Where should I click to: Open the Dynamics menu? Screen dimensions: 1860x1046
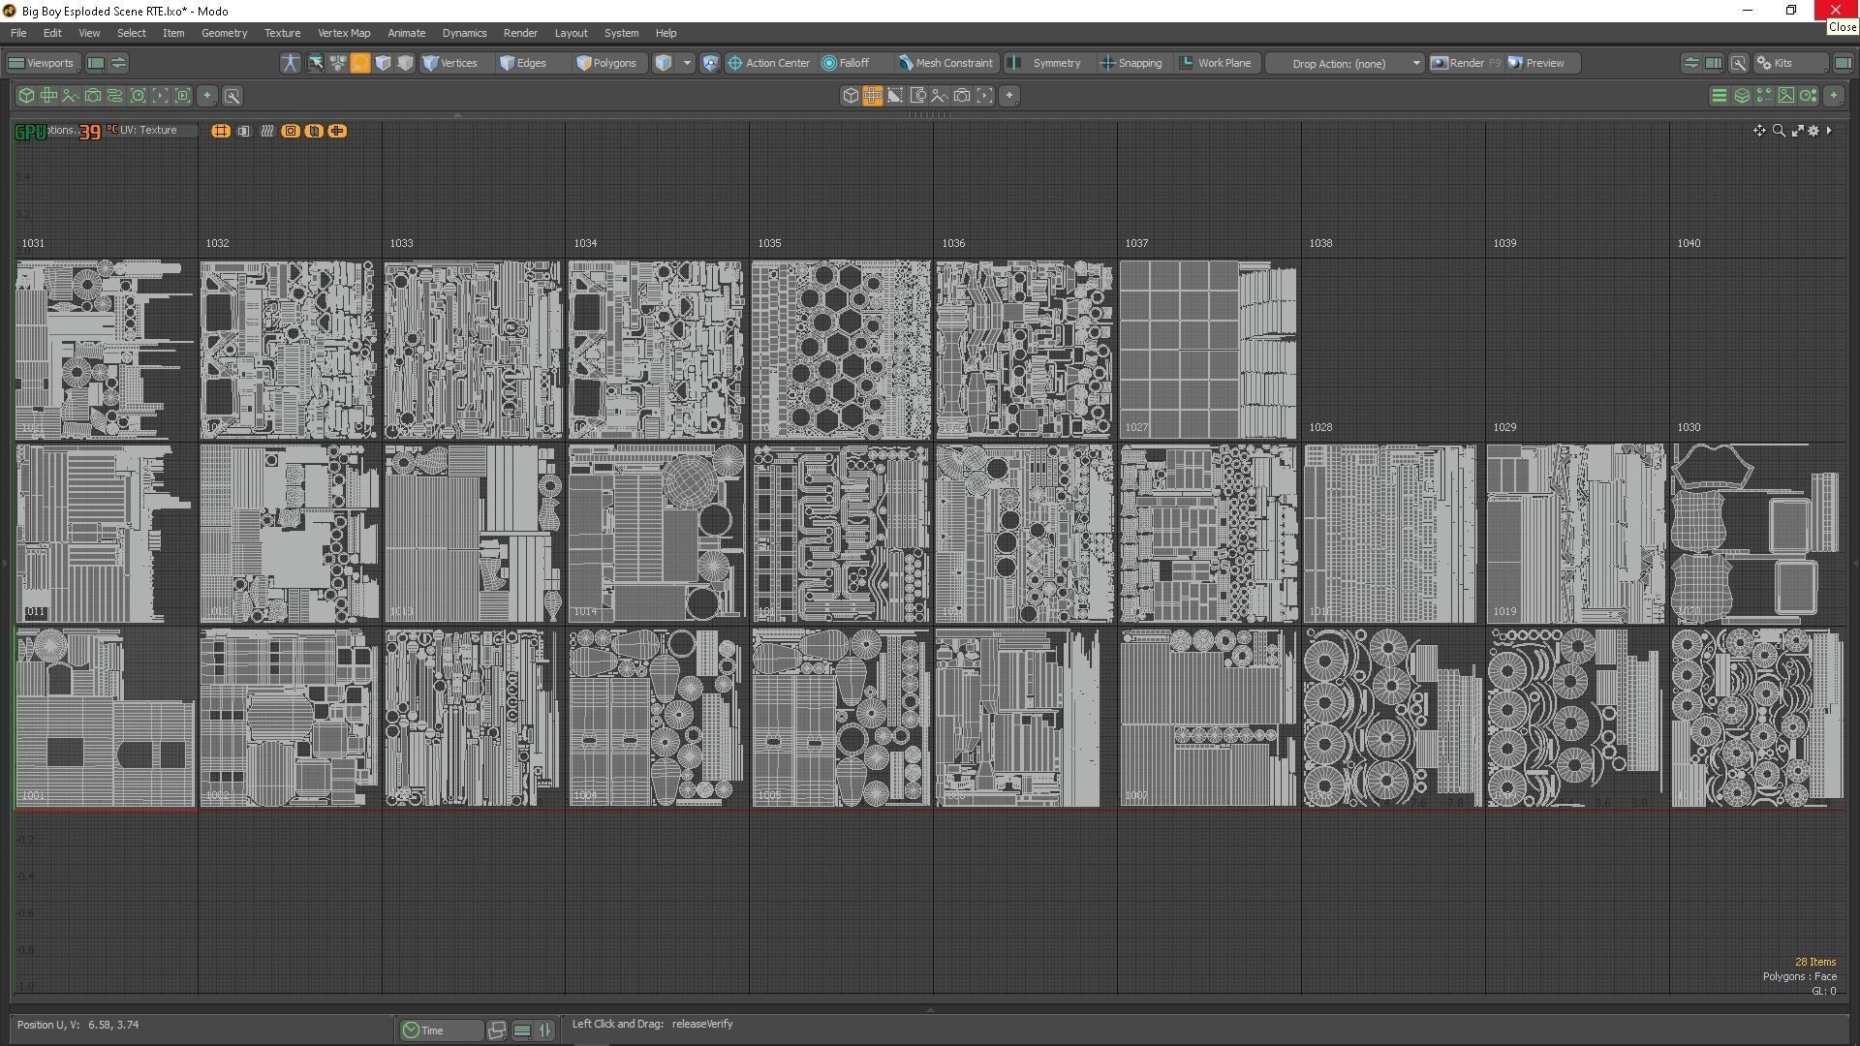(x=464, y=33)
